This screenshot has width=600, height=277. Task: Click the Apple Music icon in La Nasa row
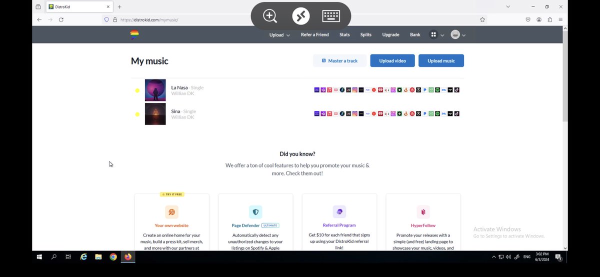coord(329,90)
